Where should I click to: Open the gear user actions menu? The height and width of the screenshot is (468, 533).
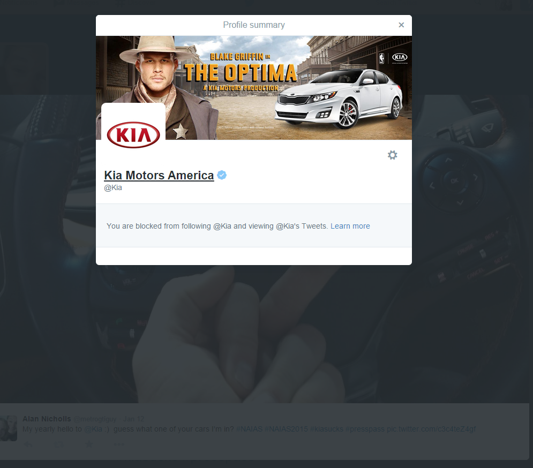coord(392,155)
